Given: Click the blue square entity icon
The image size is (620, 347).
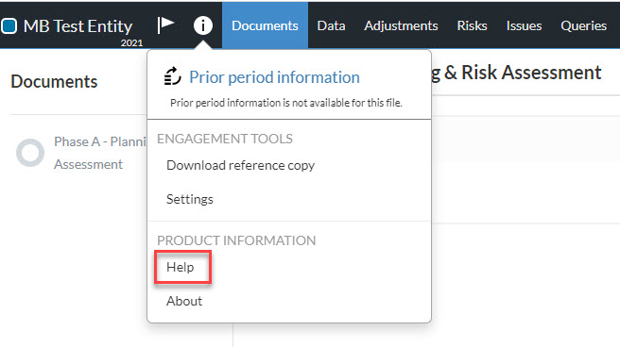Looking at the screenshot, I should (x=9, y=26).
